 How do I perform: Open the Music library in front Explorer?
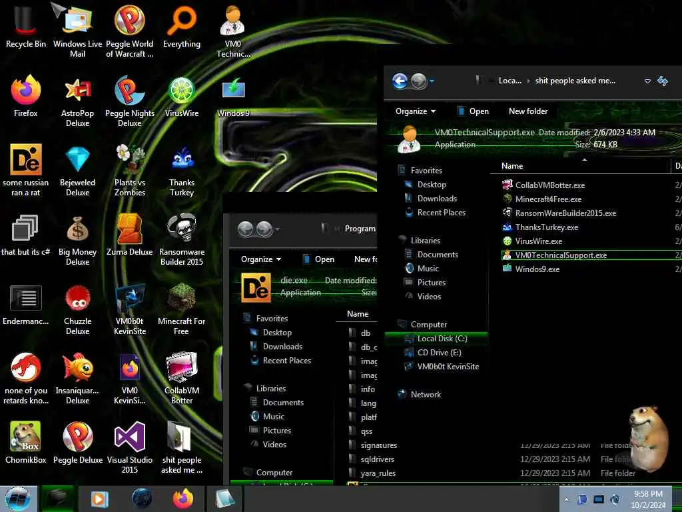pyautogui.click(x=428, y=269)
